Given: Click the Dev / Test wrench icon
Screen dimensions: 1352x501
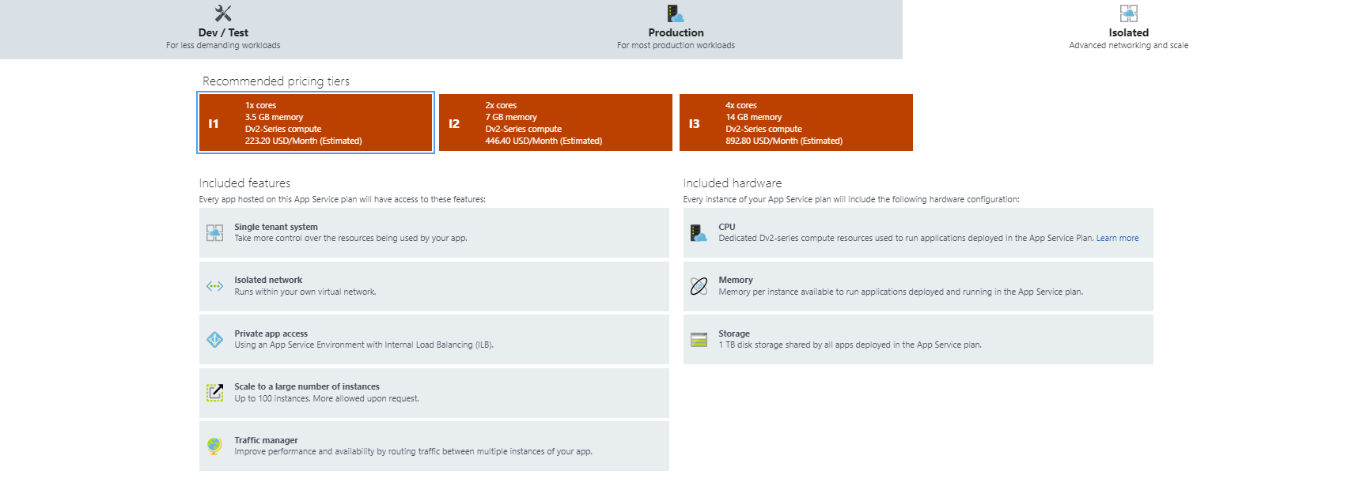Looking at the screenshot, I should (x=223, y=13).
